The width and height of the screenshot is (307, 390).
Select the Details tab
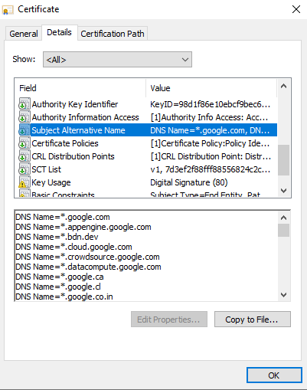[59, 32]
